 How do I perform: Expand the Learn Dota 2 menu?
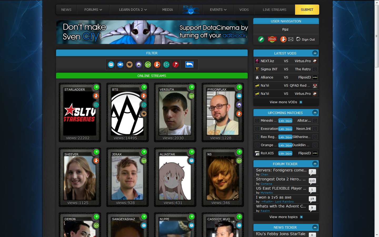pos(133,10)
